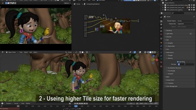
Task: Open the viewport View menu
Action: tap(21, 52)
